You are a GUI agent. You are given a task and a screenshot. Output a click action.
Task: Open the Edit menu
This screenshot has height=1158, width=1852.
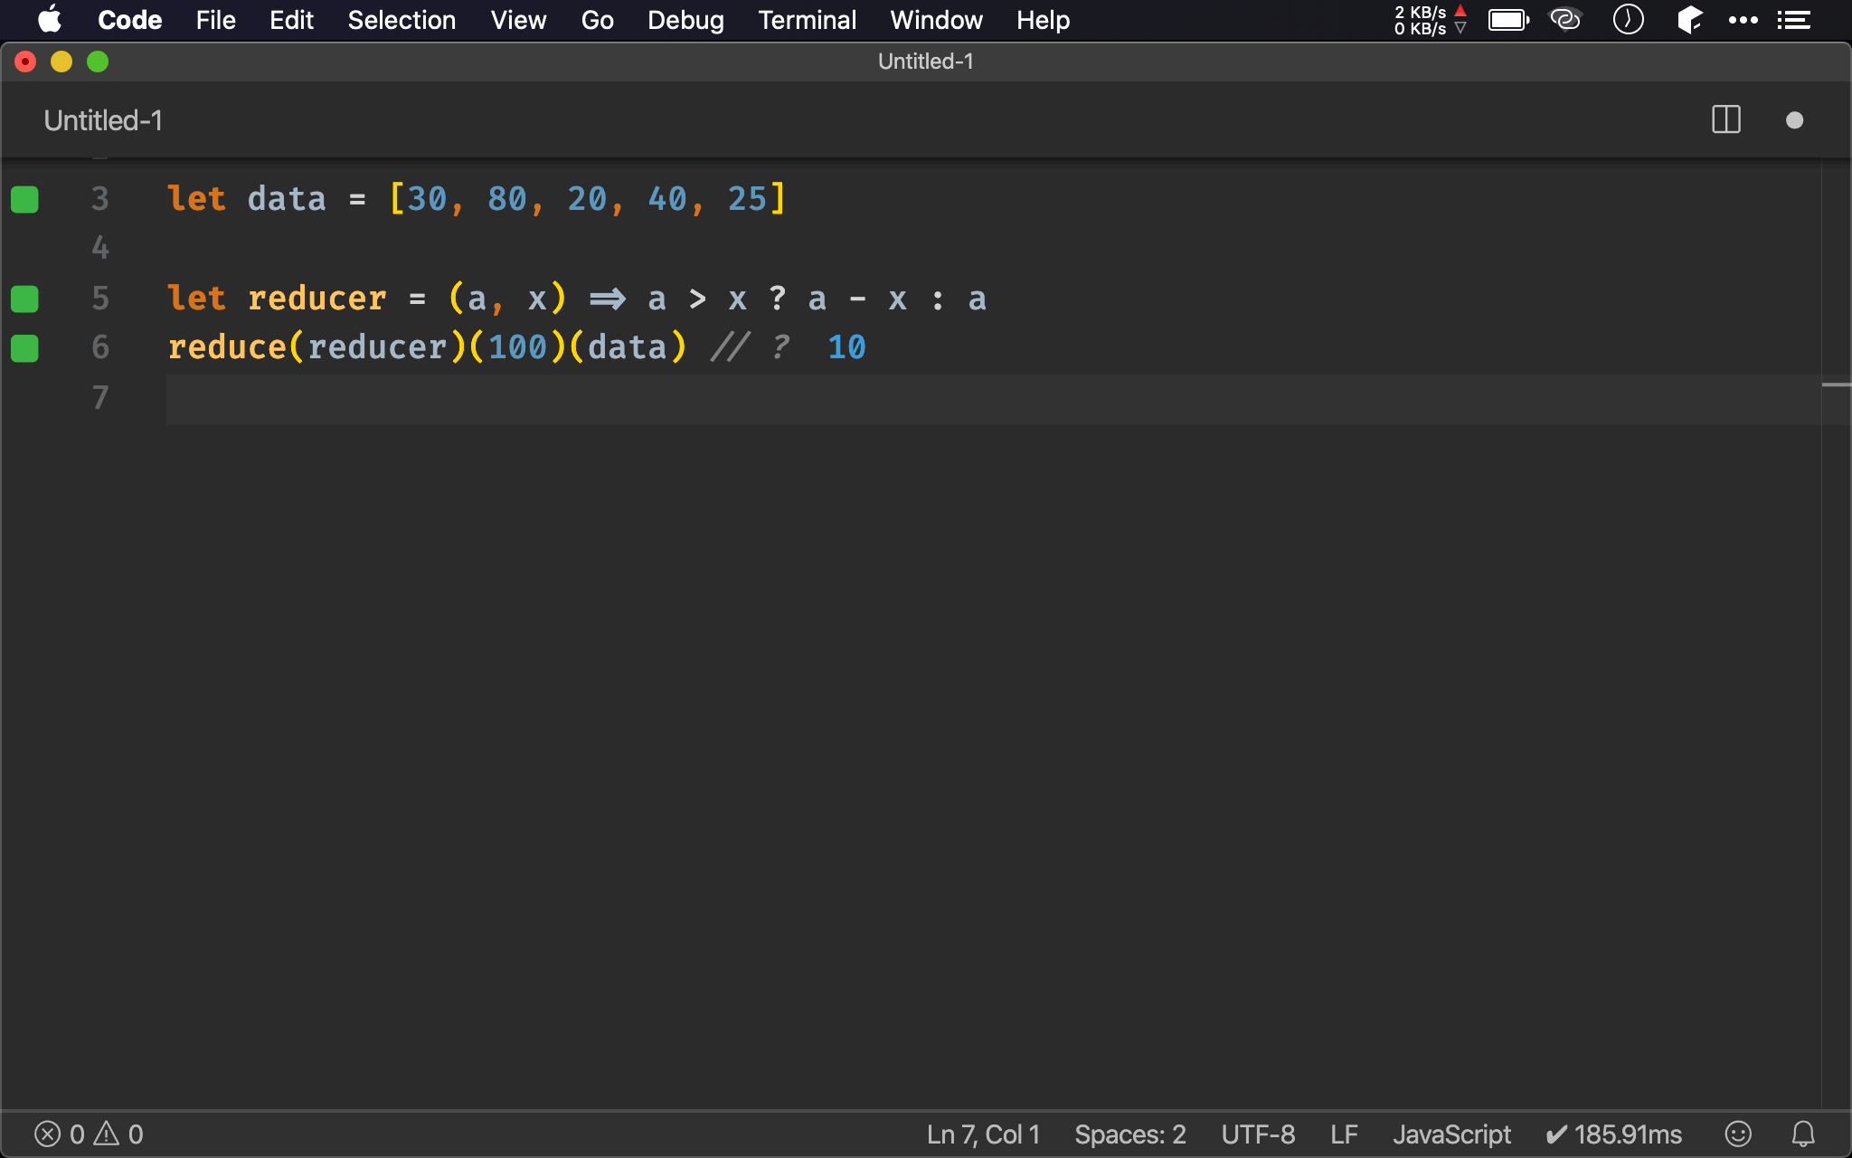click(291, 20)
